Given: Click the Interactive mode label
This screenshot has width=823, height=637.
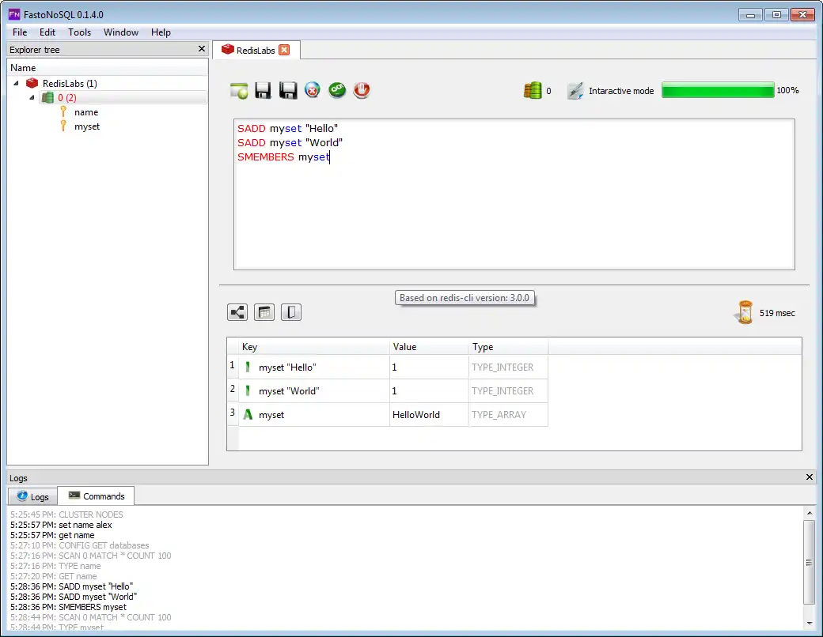Looking at the screenshot, I should pos(621,91).
